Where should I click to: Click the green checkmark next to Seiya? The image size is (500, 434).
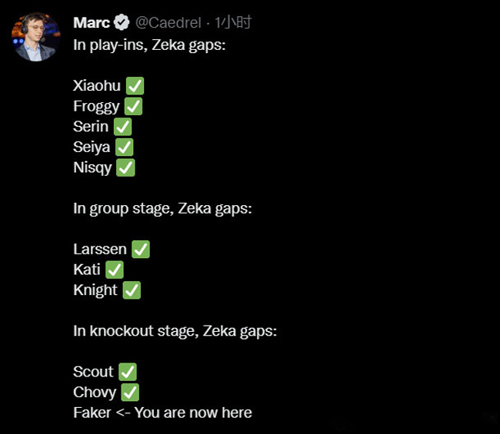tap(124, 147)
